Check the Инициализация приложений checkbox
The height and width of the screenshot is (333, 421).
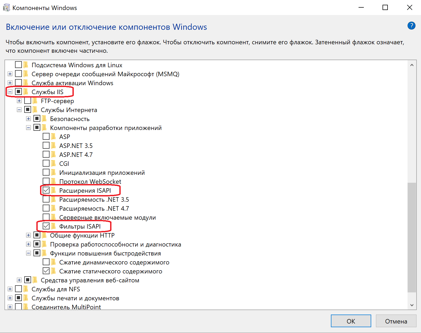coord(46,172)
